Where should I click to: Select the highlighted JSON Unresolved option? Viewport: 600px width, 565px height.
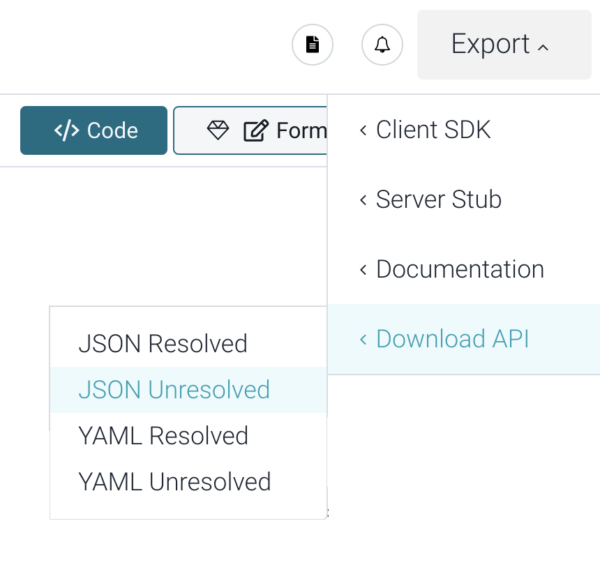coord(174,390)
